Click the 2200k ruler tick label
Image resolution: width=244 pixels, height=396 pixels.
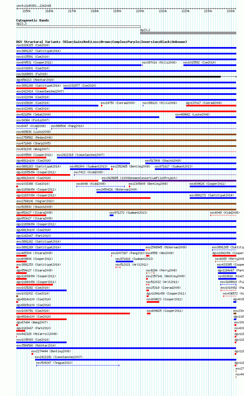(140, 11)
